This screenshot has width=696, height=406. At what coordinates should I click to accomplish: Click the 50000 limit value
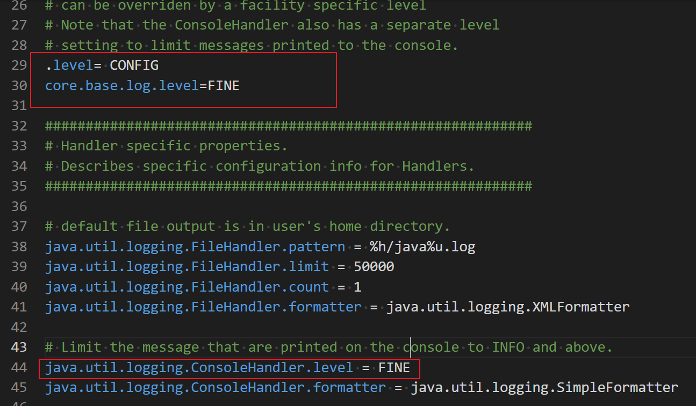(x=374, y=267)
